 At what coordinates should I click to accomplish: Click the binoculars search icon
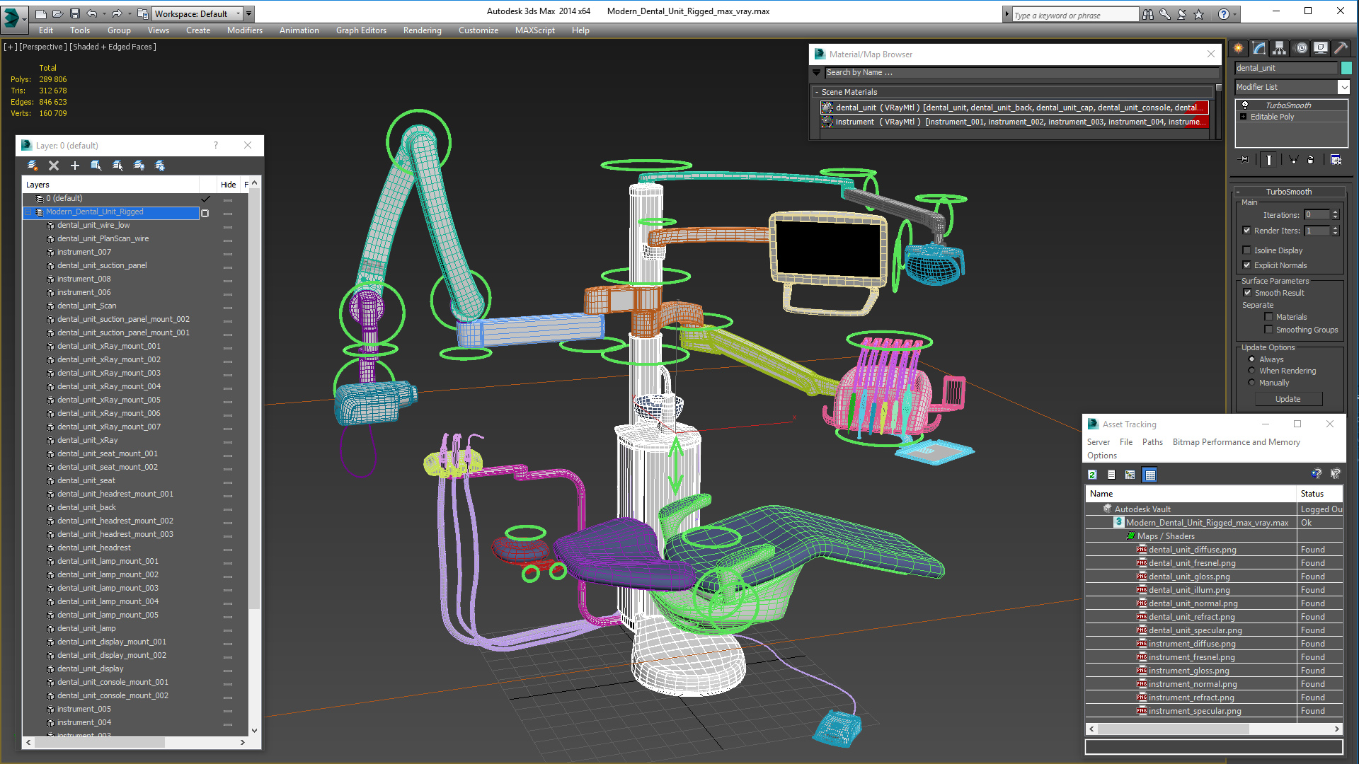coord(1148,14)
